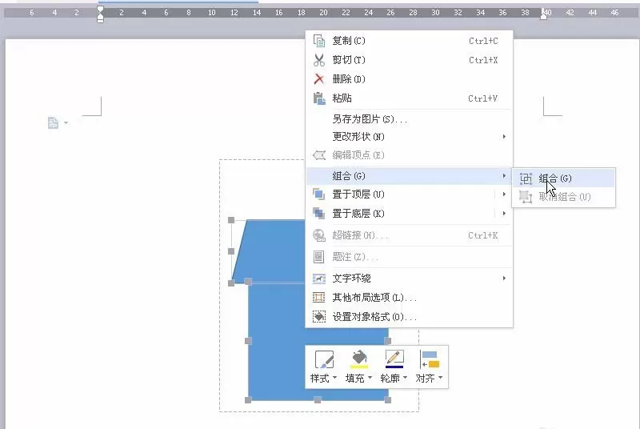Click the red X Delete icon

click(x=318, y=78)
